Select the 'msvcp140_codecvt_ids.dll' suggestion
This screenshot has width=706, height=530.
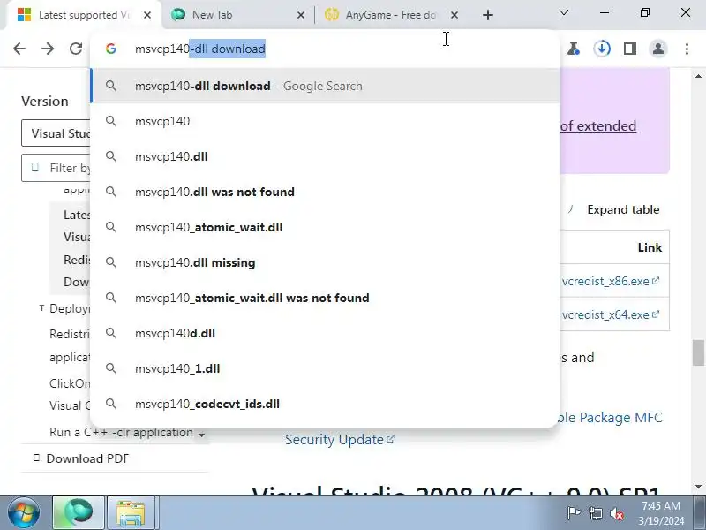coord(325,404)
